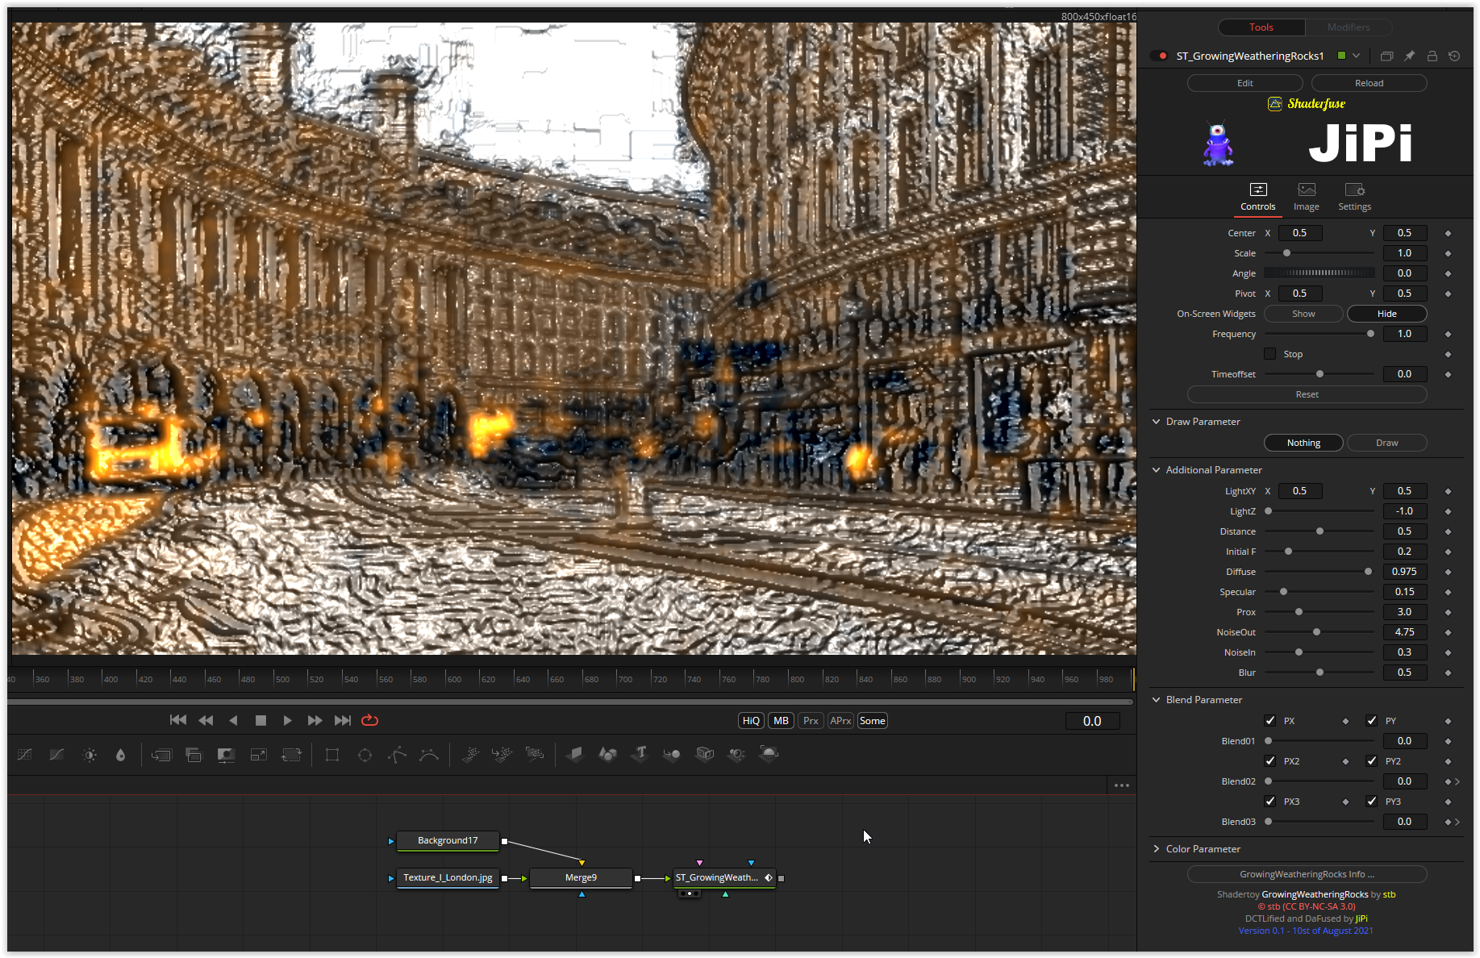The height and width of the screenshot is (958, 1480).
Task: Add a Camera 3D node
Action: click(705, 755)
